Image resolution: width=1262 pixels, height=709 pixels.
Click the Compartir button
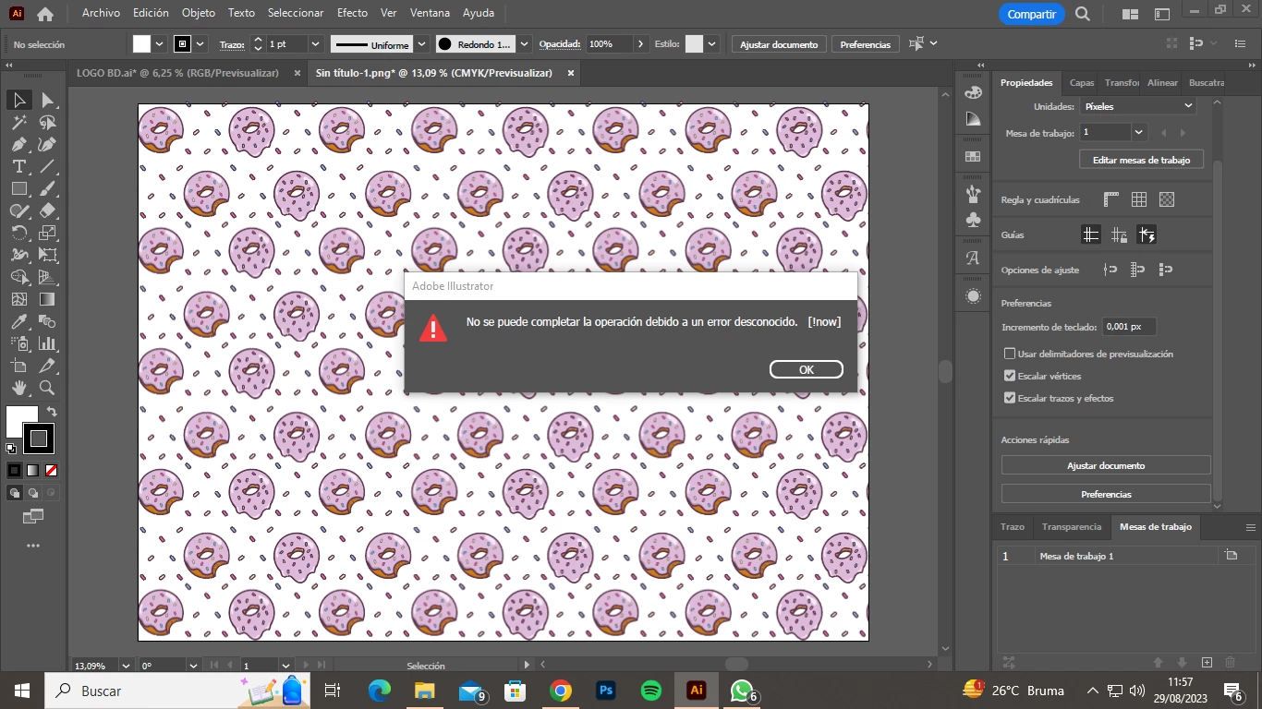1031,14
